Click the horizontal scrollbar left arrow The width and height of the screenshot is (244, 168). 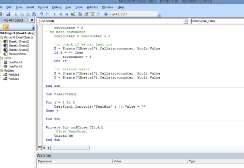click(x=48, y=148)
